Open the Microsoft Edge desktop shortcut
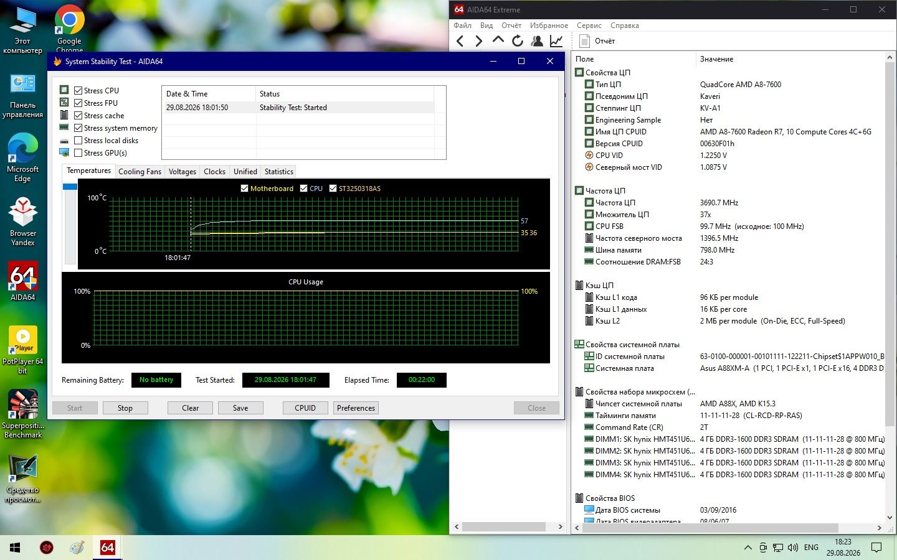The image size is (897, 560). pos(23,157)
